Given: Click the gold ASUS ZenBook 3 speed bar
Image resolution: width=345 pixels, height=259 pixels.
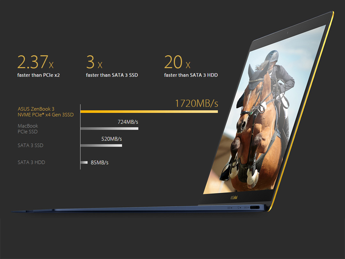Looking at the screenshot, I should [149, 112].
